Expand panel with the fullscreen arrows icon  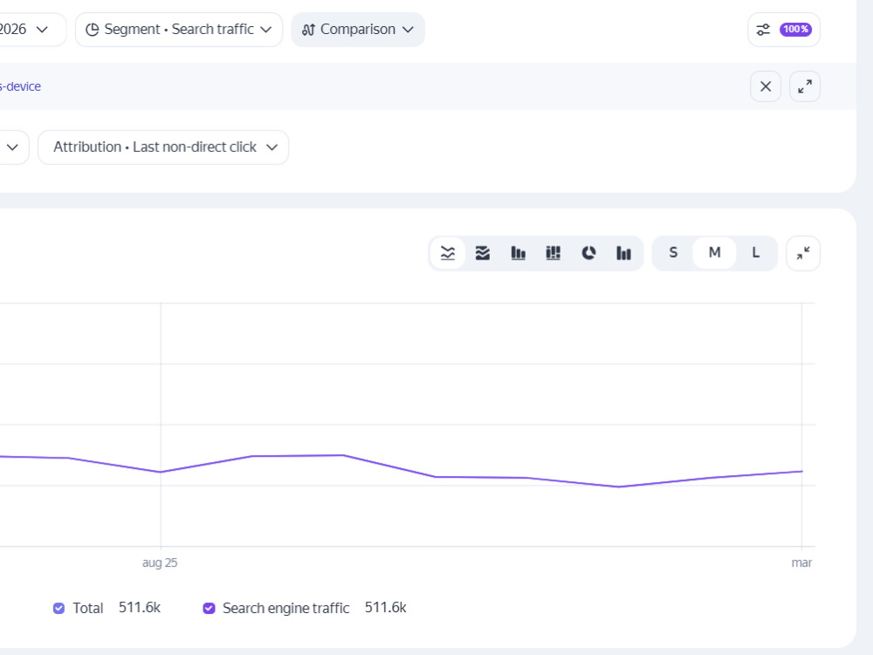point(805,86)
